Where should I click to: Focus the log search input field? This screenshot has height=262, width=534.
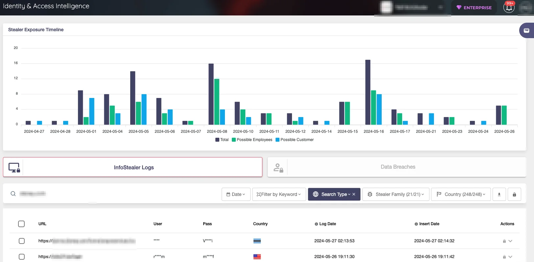[115, 194]
